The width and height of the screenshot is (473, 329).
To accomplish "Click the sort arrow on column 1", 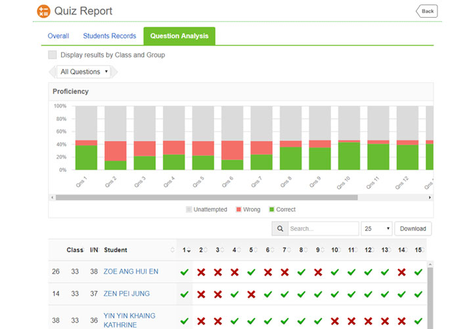I will point(189,251).
